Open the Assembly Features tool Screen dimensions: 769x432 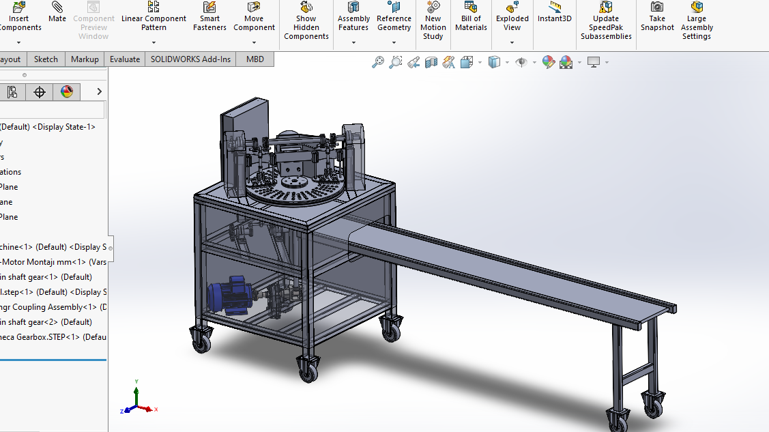tap(353, 16)
